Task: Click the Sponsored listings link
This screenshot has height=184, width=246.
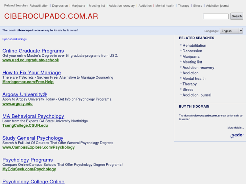Action: pyautogui.click(x=15, y=39)
